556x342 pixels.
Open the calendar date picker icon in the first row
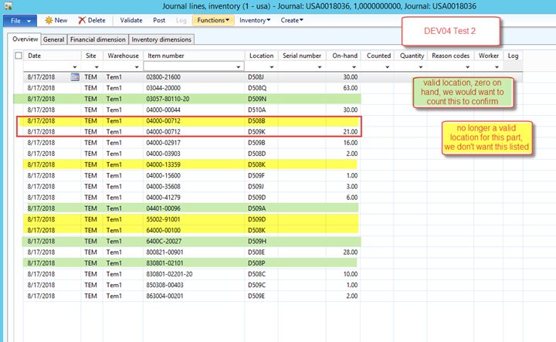(x=75, y=77)
